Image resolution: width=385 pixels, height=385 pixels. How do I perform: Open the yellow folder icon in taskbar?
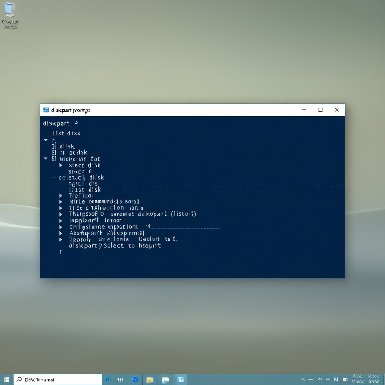[150, 379]
